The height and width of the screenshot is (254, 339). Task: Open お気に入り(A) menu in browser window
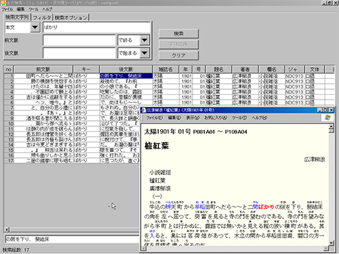[x=215, y=118]
